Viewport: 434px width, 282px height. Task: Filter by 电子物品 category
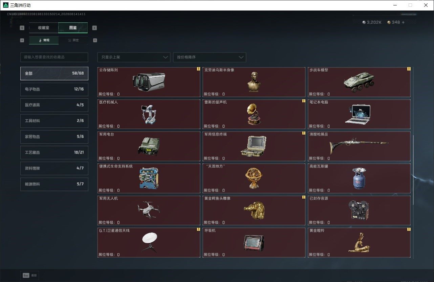tap(54, 89)
